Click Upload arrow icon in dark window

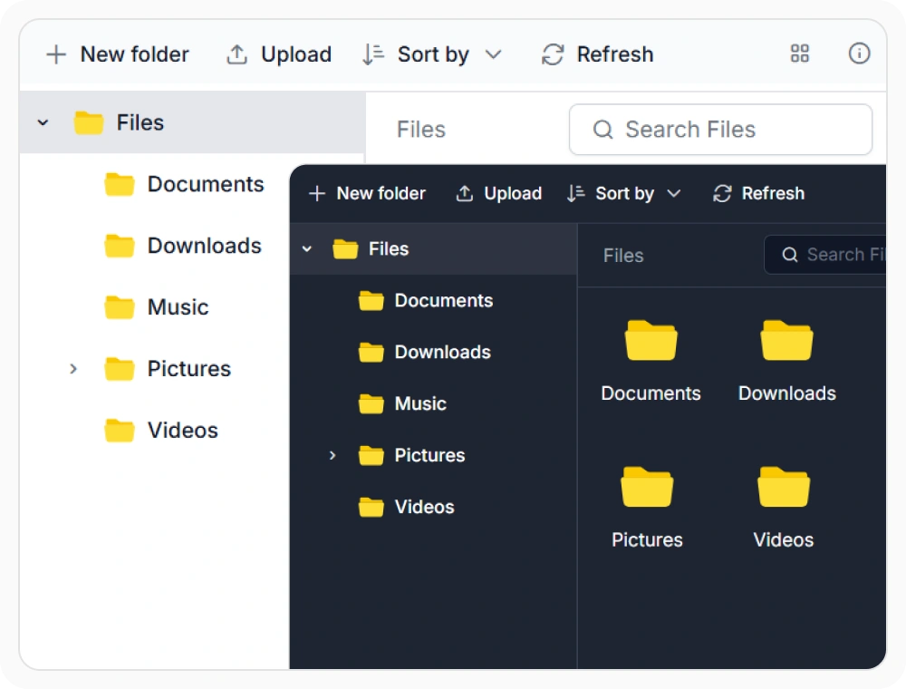(x=465, y=193)
